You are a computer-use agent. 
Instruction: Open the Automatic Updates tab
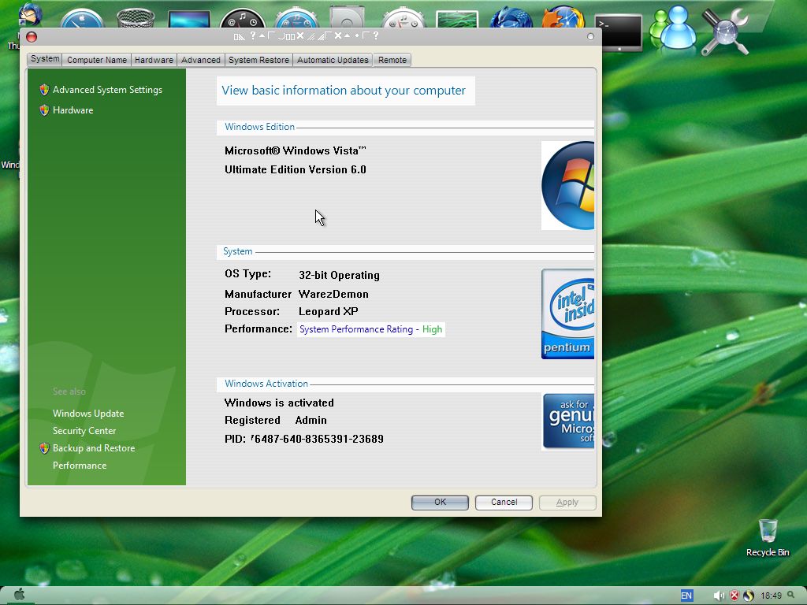coord(333,60)
